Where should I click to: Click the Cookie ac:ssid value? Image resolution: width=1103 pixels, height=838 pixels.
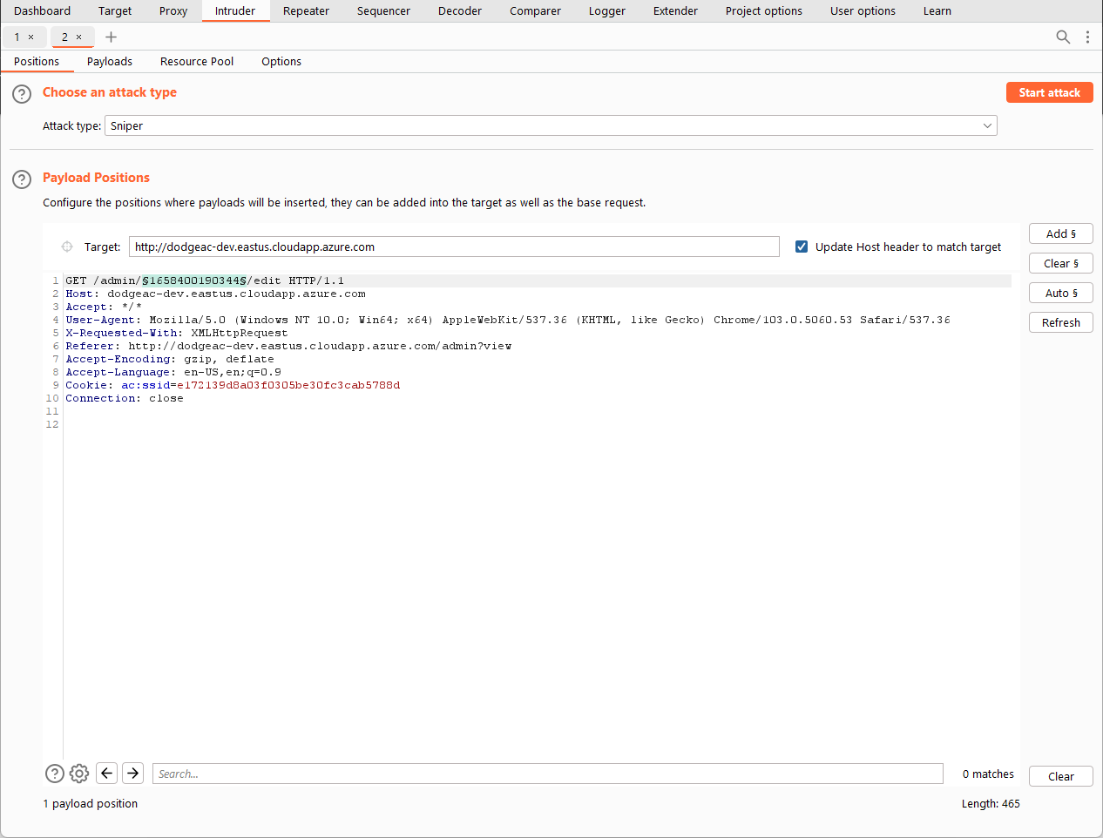tap(288, 385)
